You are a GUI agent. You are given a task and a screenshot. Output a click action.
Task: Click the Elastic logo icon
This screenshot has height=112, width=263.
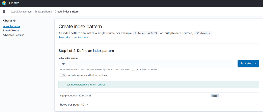tap(4, 3)
